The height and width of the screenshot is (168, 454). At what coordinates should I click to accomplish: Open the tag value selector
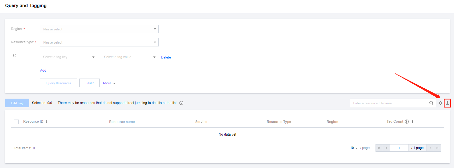(129, 57)
